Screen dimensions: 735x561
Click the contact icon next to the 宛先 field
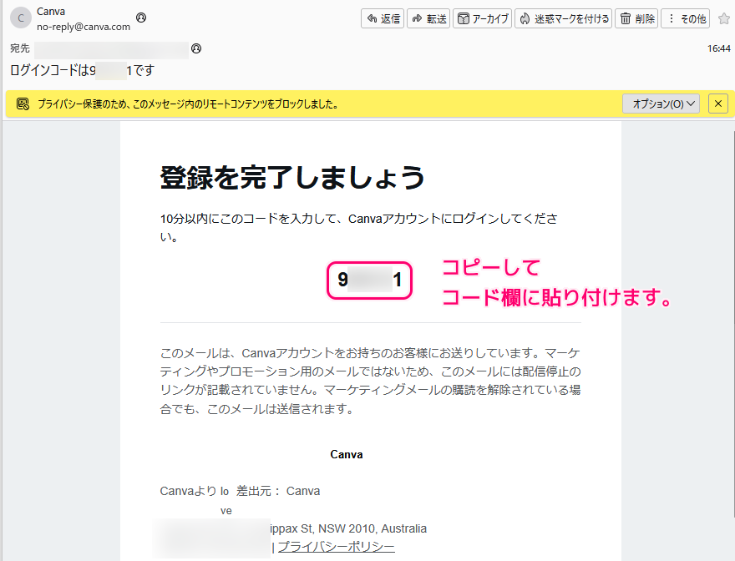click(195, 49)
